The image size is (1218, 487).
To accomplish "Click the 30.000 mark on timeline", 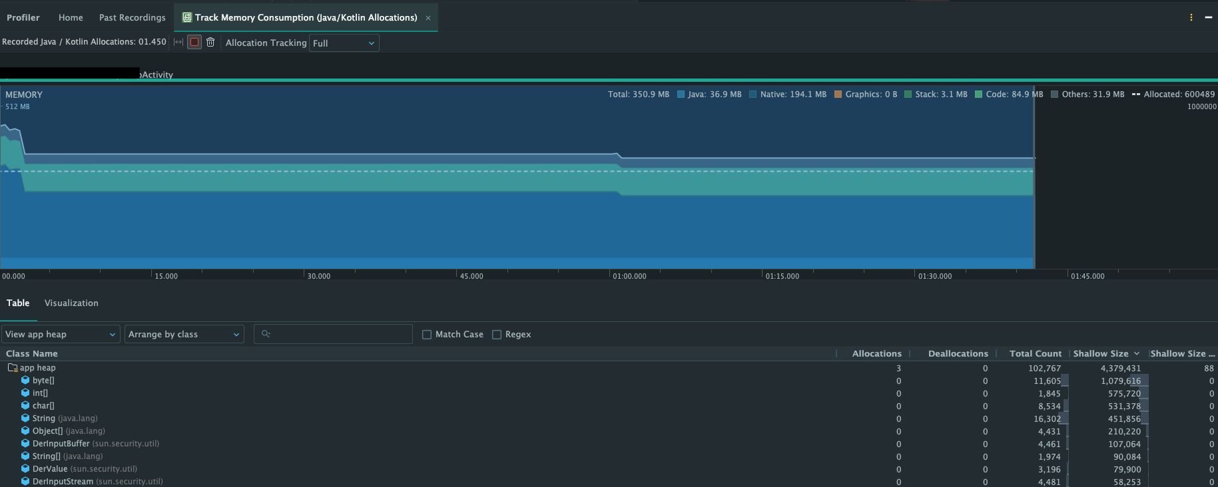I will pyautogui.click(x=319, y=275).
